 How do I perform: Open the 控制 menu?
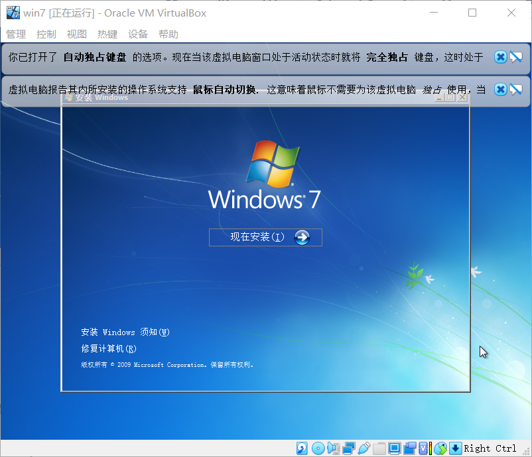(46, 34)
